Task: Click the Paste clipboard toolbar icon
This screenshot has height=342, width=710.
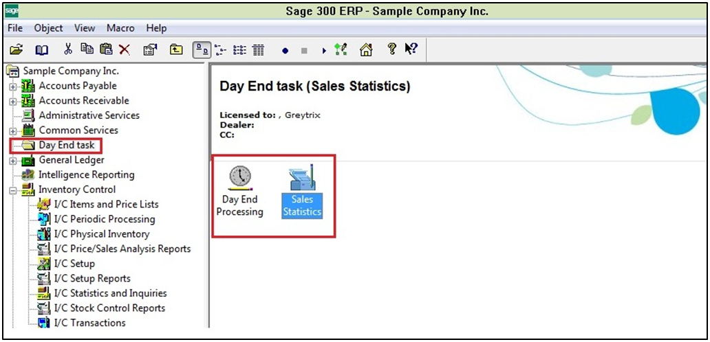Action: [x=106, y=49]
